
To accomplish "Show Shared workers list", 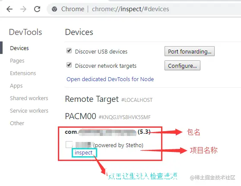I will (29, 98).
